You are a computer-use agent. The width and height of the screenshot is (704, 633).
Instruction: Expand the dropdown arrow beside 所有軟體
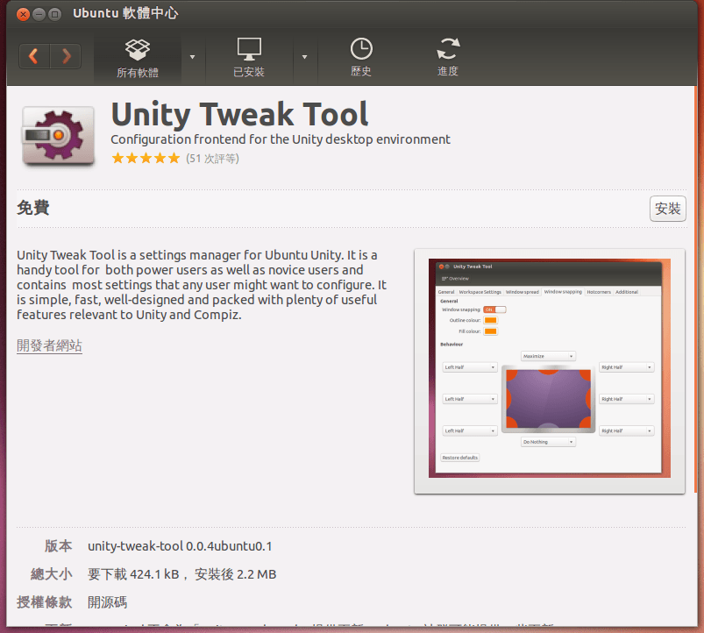click(194, 56)
